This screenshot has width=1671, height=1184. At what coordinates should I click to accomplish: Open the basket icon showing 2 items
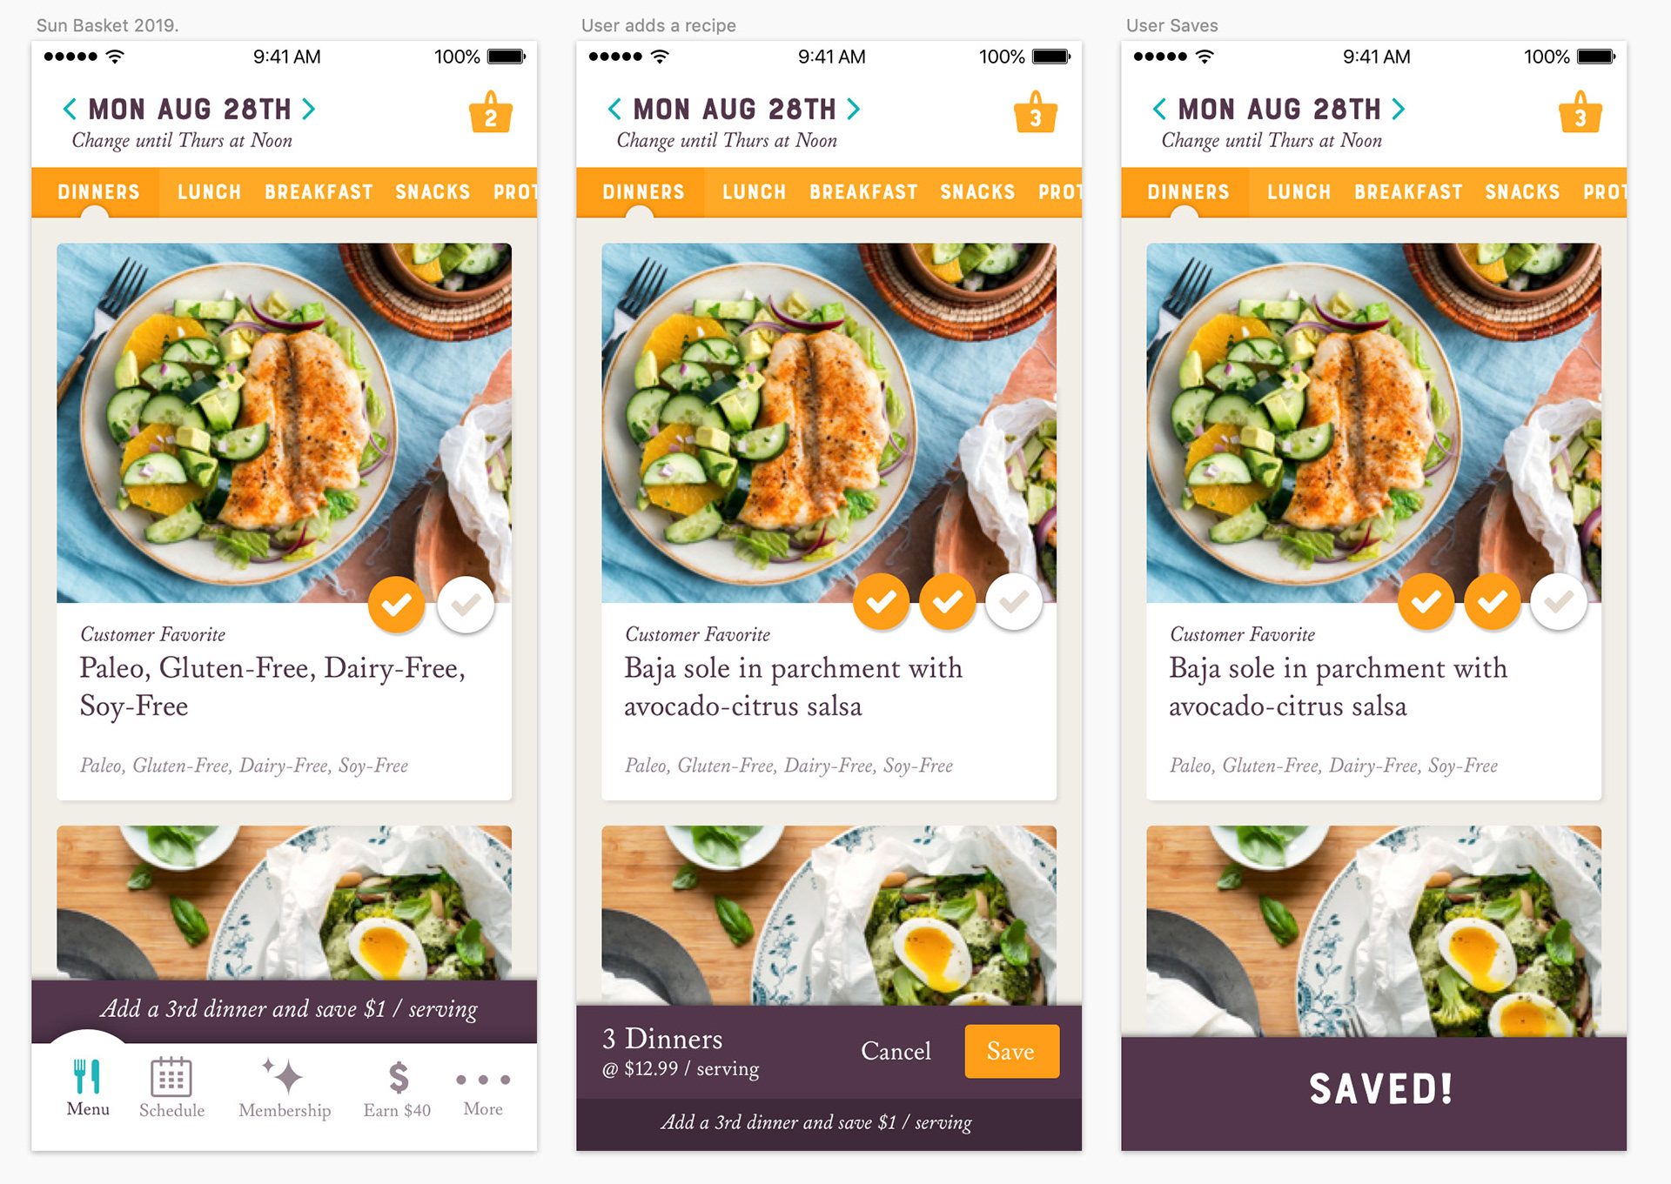[x=491, y=111]
